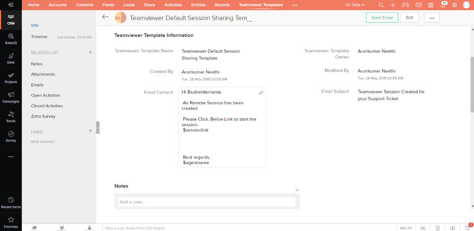Click the Smart Chat input bar
Image resolution: width=474 pixels, height=231 pixels.
250,228
